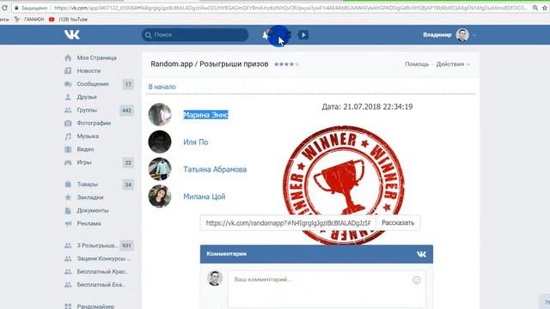Open Моя Страница in sidebar
This screenshot has height=309, width=550.
click(96, 58)
